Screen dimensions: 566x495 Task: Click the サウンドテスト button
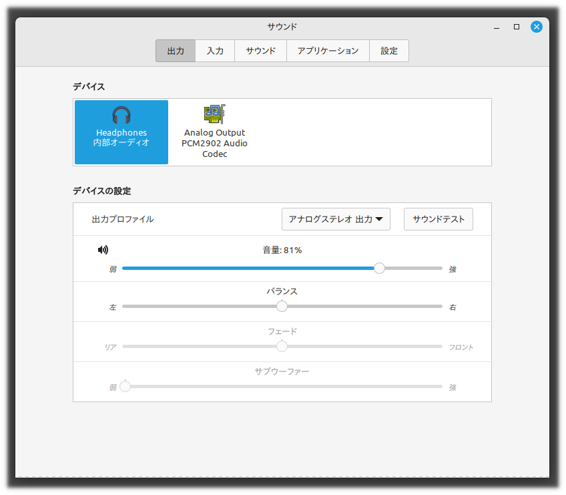click(x=439, y=219)
